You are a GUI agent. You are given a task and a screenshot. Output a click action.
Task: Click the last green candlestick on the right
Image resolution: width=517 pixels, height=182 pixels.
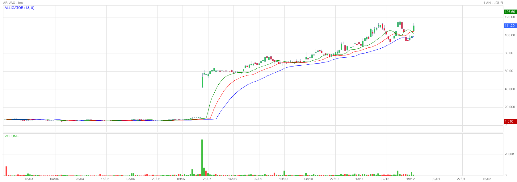tap(414, 28)
